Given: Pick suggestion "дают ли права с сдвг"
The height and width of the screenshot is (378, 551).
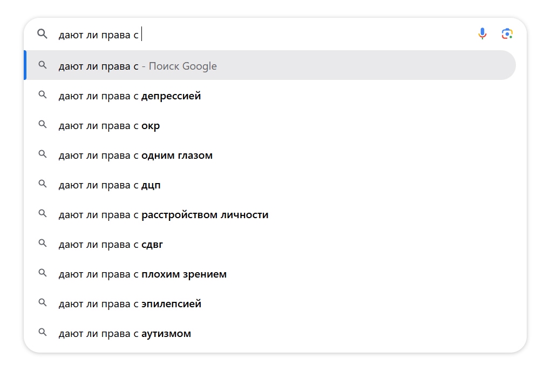Looking at the screenshot, I should click(111, 245).
